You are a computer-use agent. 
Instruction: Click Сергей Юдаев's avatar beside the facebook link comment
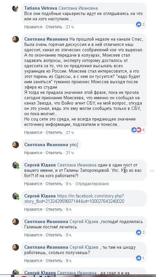[x=16, y=196]
